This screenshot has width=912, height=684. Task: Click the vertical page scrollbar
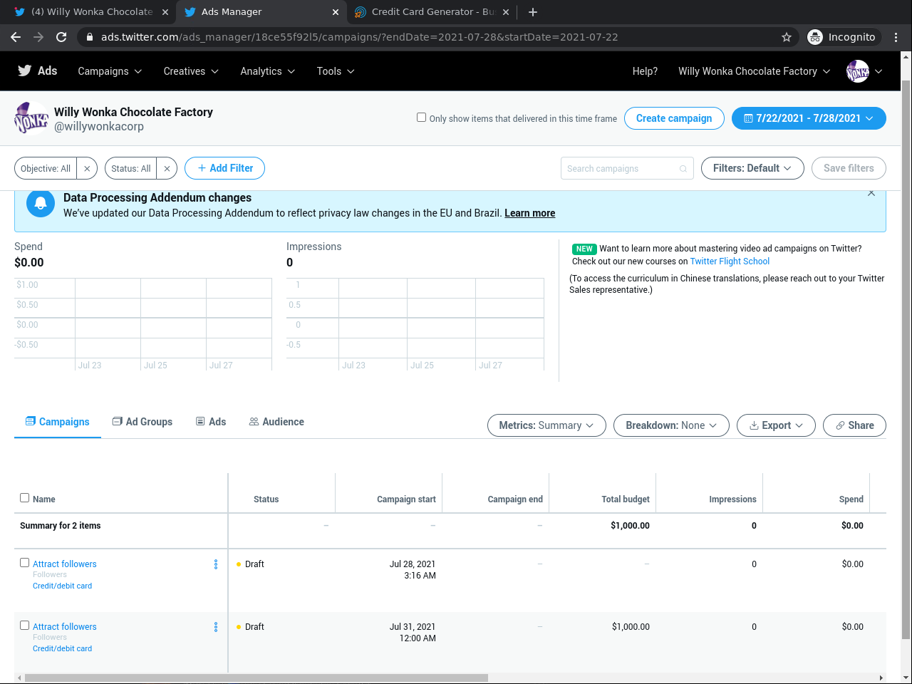906,360
